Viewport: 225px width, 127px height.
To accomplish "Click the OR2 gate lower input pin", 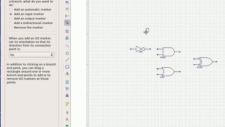I will [x=157, y=74].
